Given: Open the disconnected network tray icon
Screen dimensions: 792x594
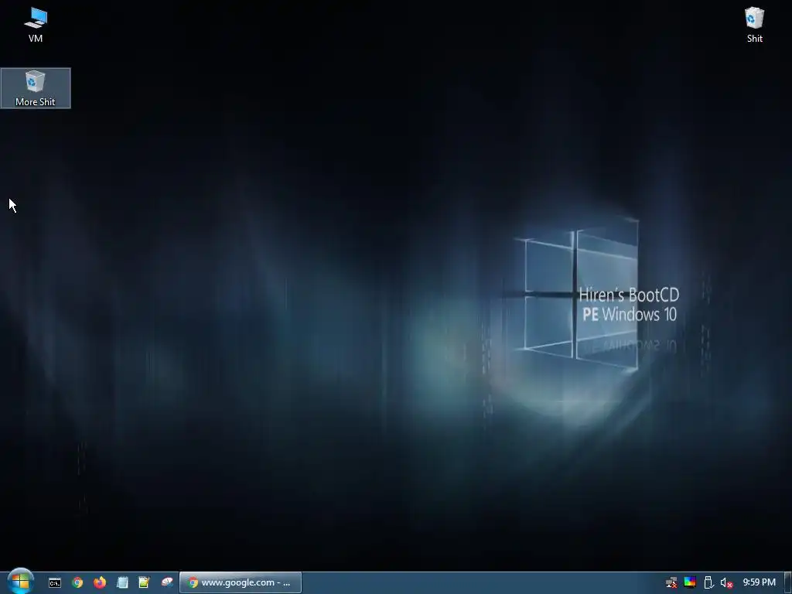Looking at the screenshot, I should [671, 583].
